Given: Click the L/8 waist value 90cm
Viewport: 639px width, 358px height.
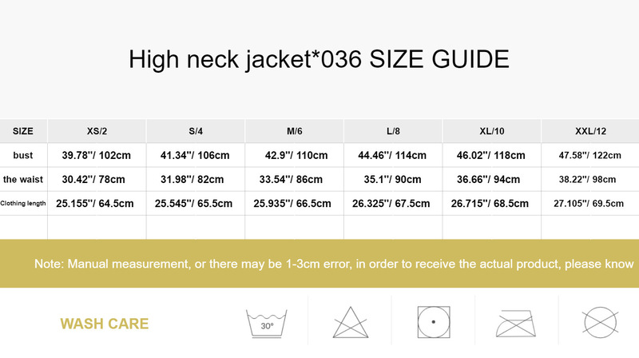Looking at the screenshot, I should pyautogui.click(x=393, y=179).
